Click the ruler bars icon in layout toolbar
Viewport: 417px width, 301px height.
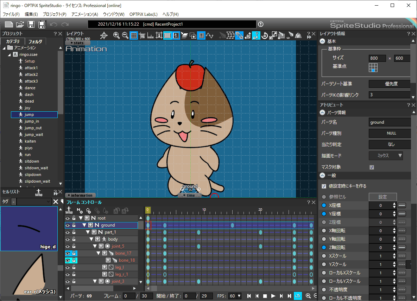(x=151, y=35)
